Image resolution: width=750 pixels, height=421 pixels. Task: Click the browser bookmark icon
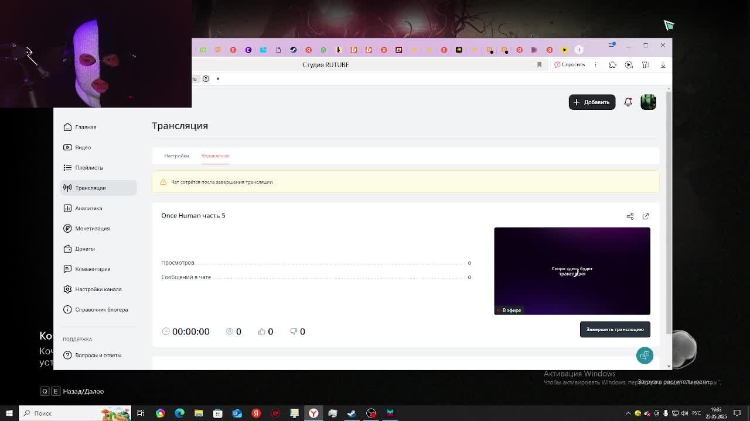click(x=539, y=65)
